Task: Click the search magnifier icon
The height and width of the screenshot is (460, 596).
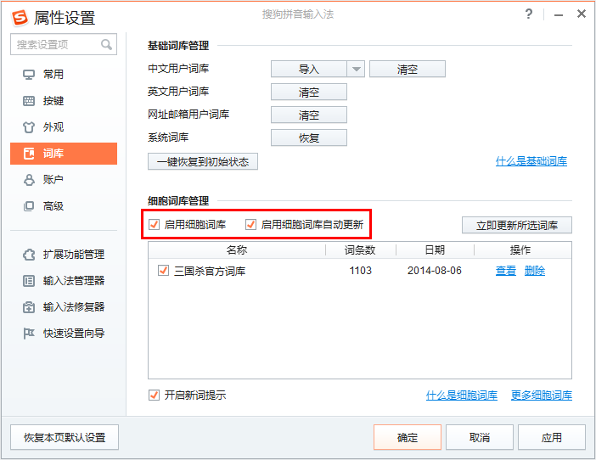Action: (x=107, y=44)
